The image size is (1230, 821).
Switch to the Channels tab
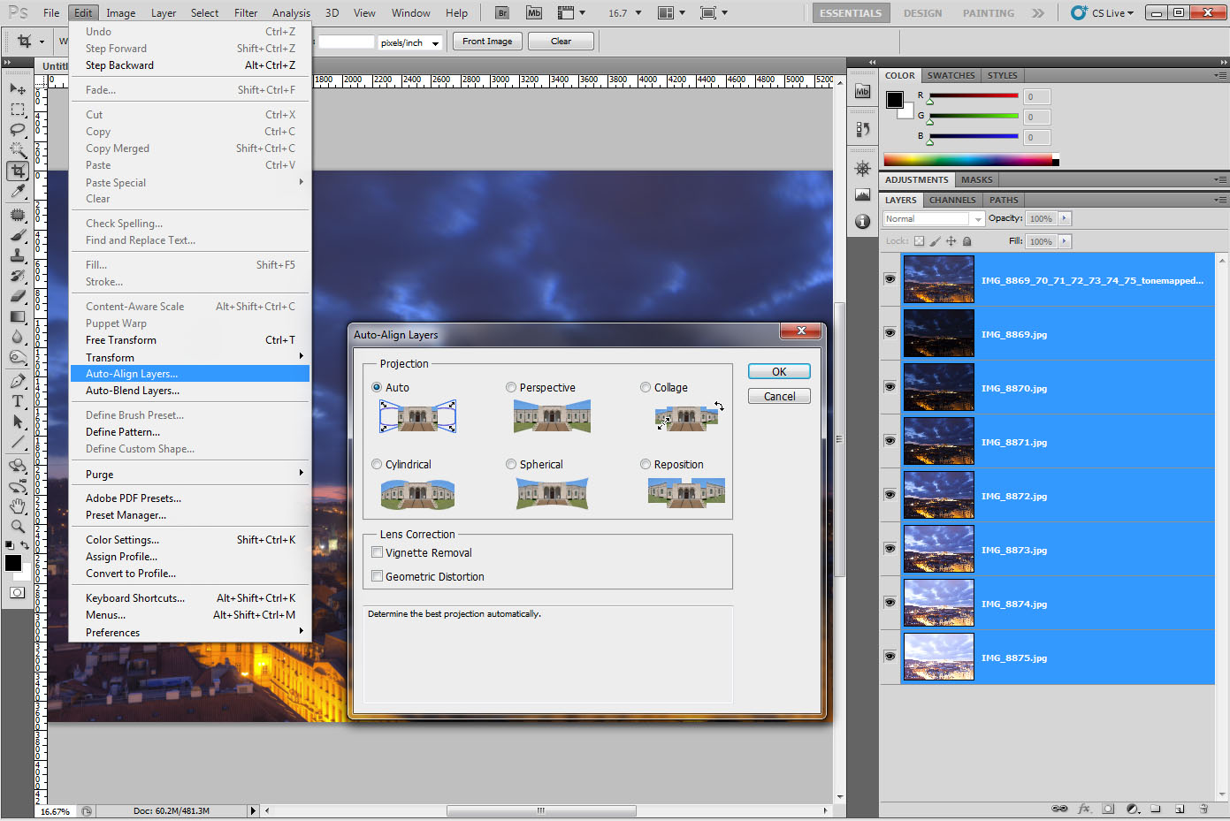point(951,200)
